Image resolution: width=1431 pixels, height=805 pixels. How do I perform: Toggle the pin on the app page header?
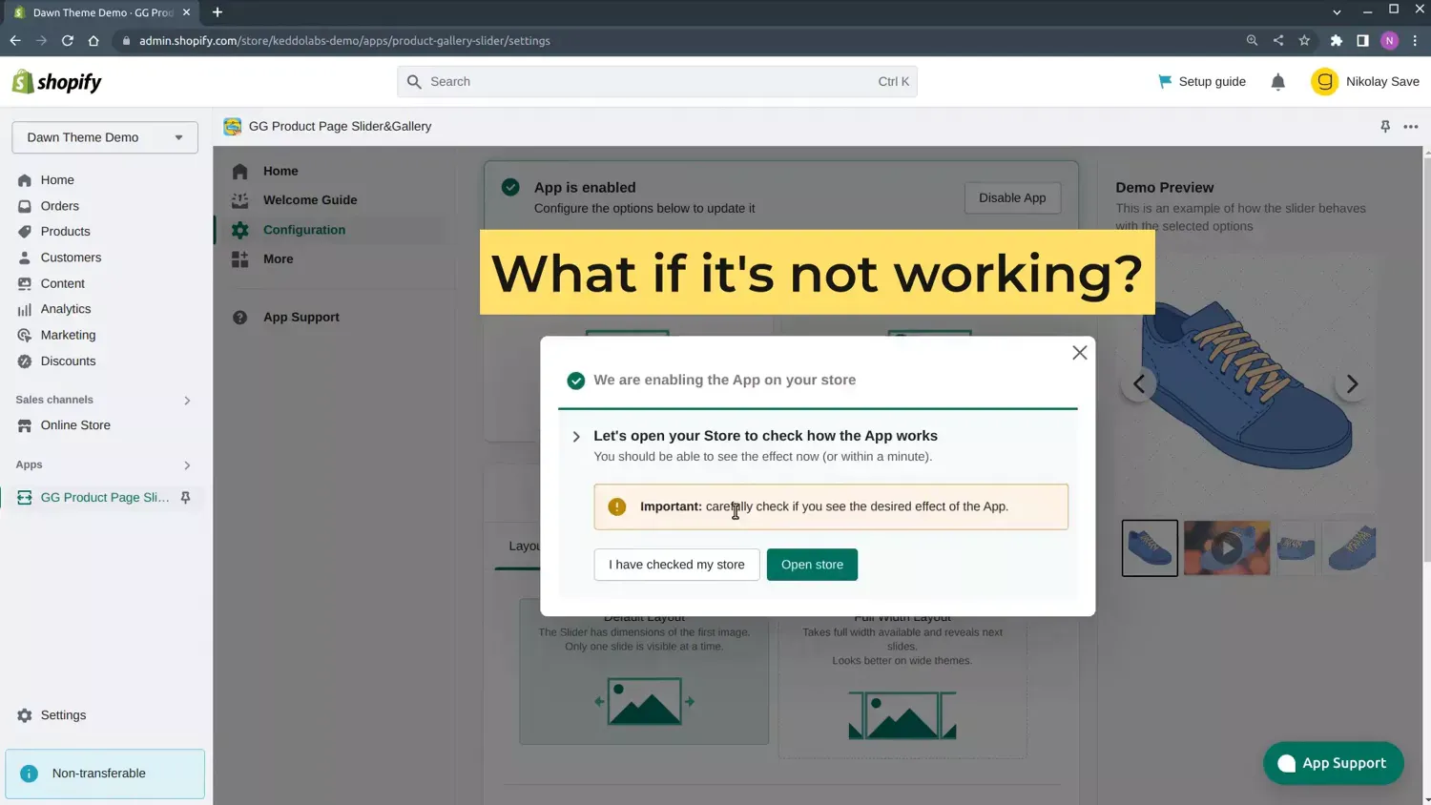tap(1385, 126)
